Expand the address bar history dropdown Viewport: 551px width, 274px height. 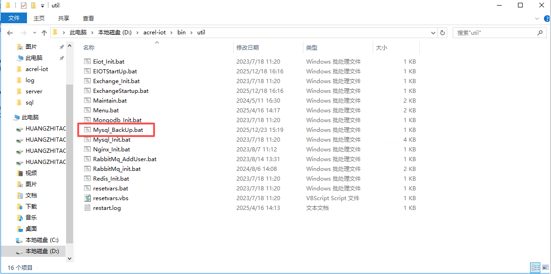click(433, 33)
